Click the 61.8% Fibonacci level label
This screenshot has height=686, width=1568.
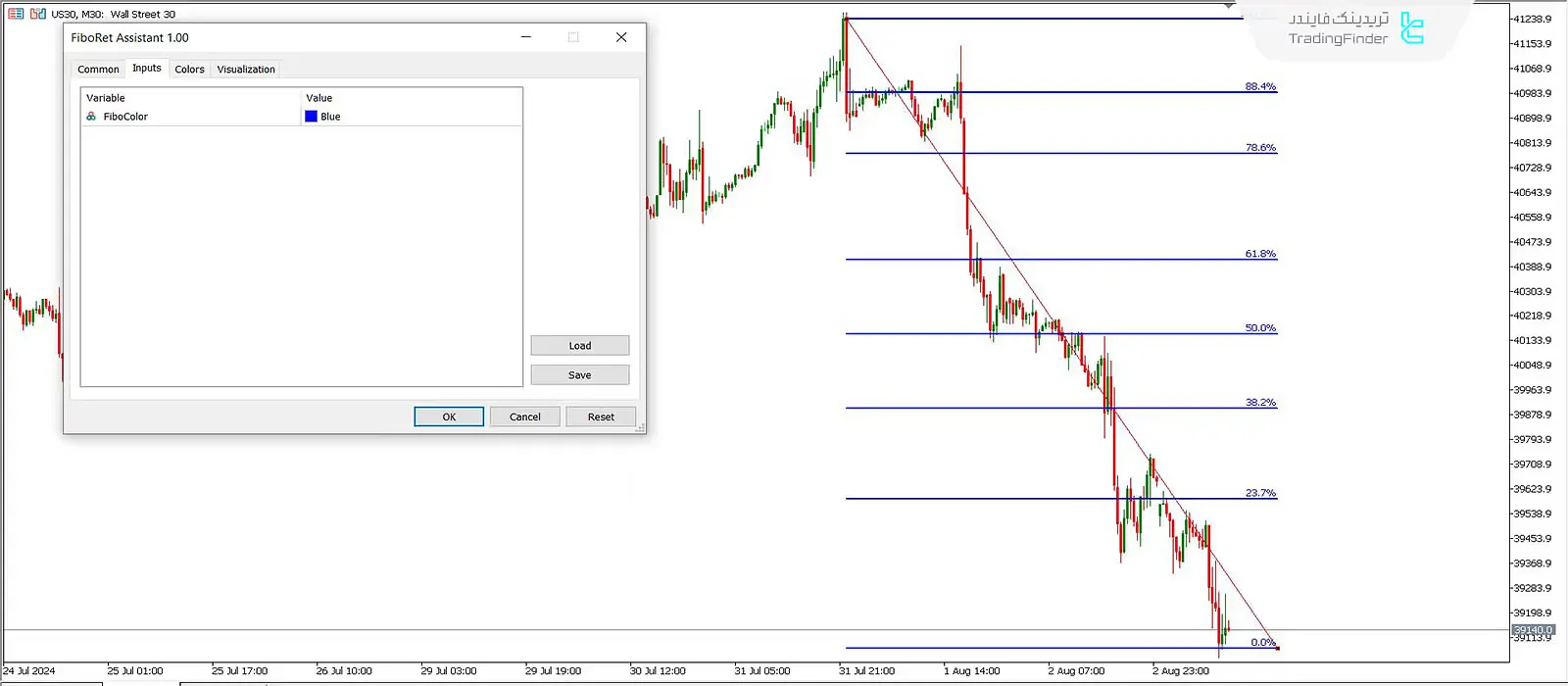[x=1260, y=254]
